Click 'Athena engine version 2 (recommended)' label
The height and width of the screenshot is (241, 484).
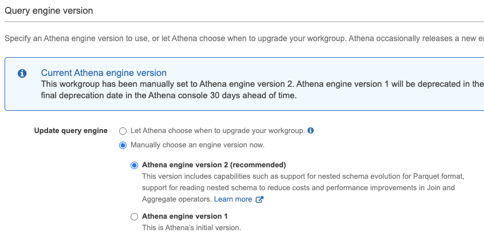[214, 165]
